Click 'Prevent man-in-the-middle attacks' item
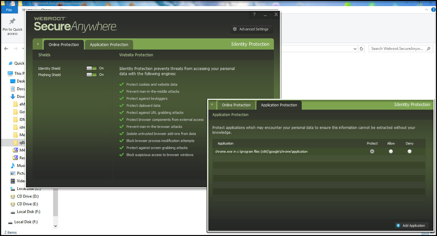 153,91
